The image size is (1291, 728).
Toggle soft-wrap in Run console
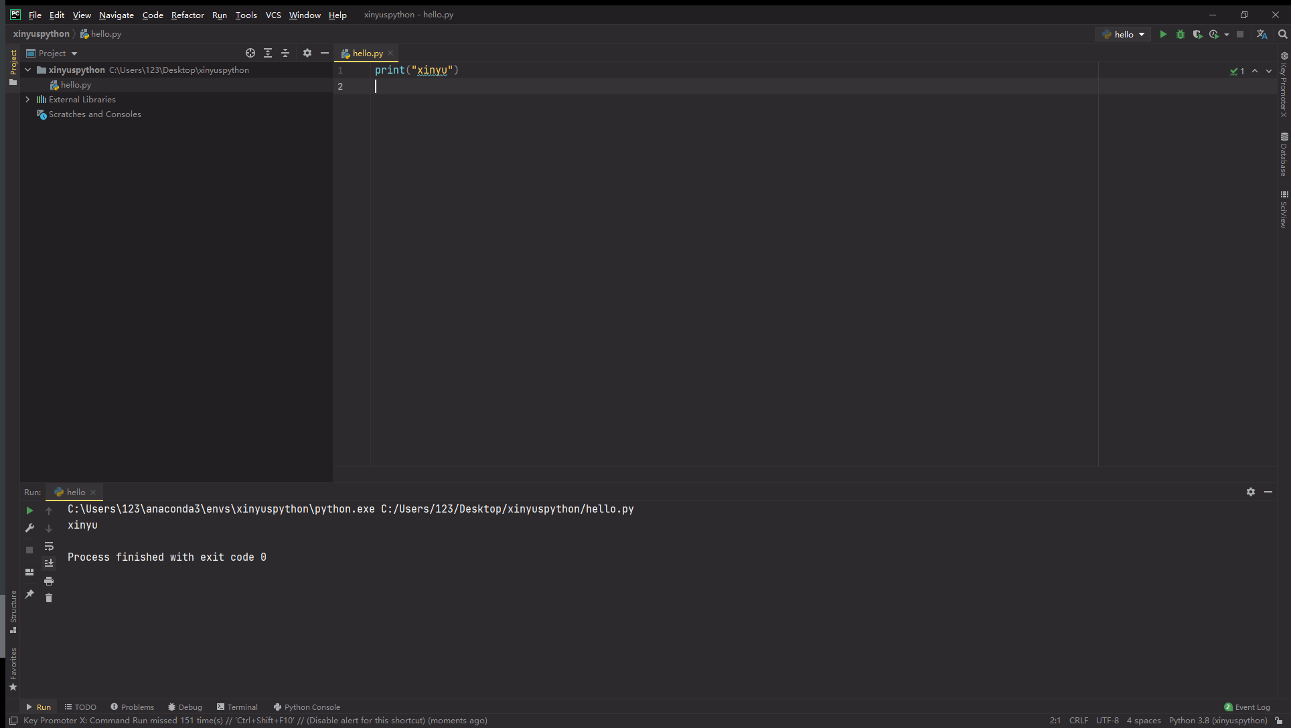[49, 546]
